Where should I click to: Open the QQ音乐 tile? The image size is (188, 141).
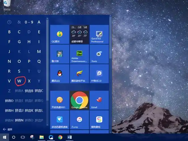[60, 34]
